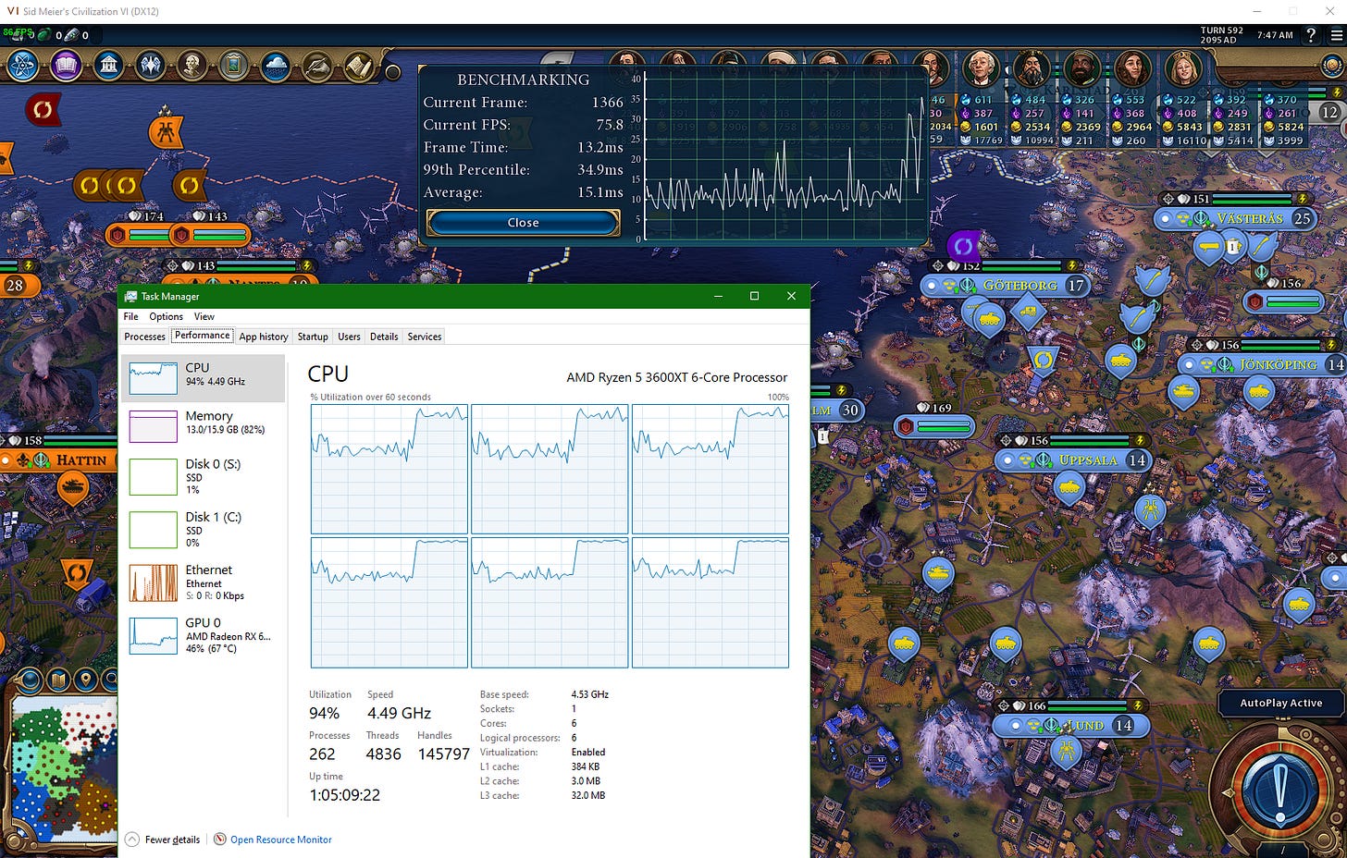Click the AutoPlay Active label
This screenshot has width=1347, height=858.
(1280, 703)
